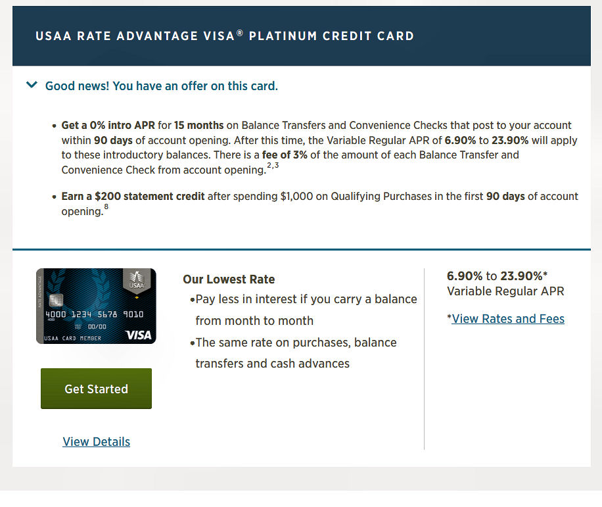Viewport: 602px width, 507px height.
Task: Click the 'Good news! You have an offer' heading
Action: coord(161,86)
